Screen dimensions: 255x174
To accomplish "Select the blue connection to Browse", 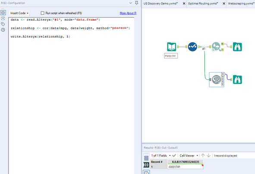I will point(227,77).
